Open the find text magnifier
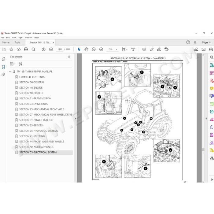 33,50
